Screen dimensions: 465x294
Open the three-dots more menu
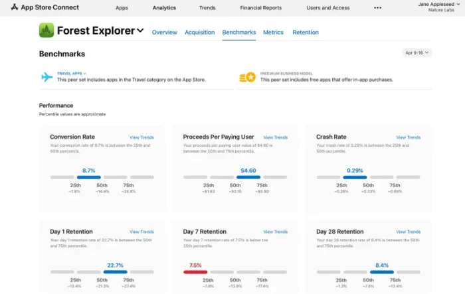click(377, 8)
